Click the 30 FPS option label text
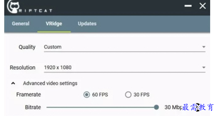 coord(141,95)
